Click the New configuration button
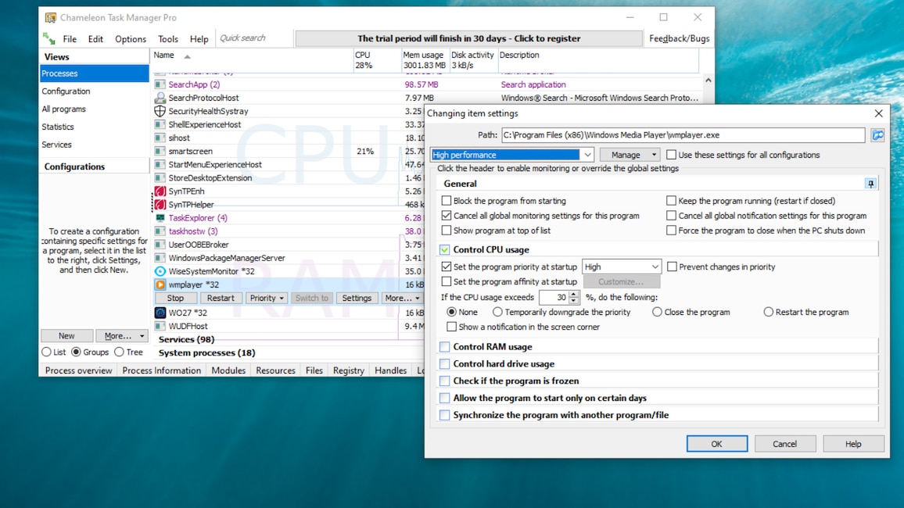 [66, 336]
